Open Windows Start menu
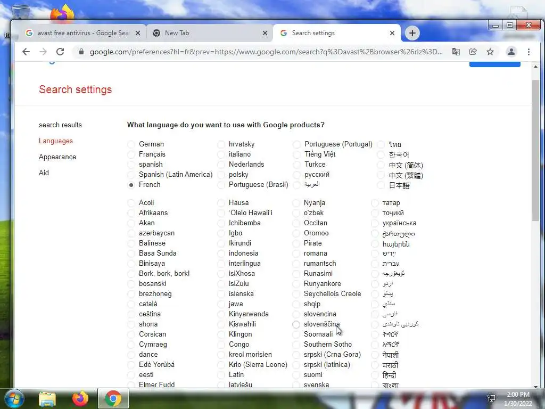545x409 pixels. point(14,398)
